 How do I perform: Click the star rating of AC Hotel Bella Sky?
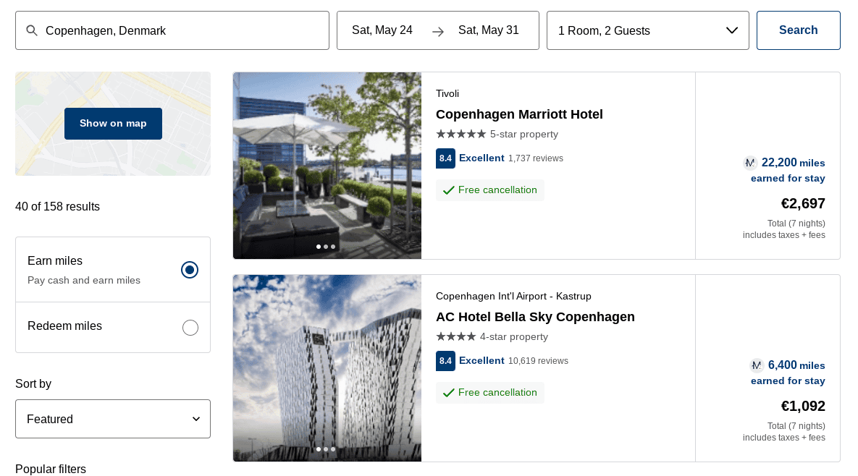click(456, 337)
